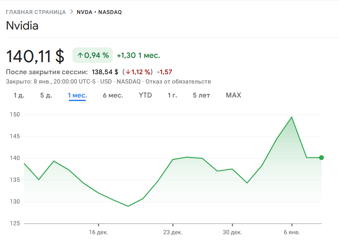The height and width of the screenshot is (242, 339).
Task: Click red down-arrow beside 1,12 %
Action: 127,72
